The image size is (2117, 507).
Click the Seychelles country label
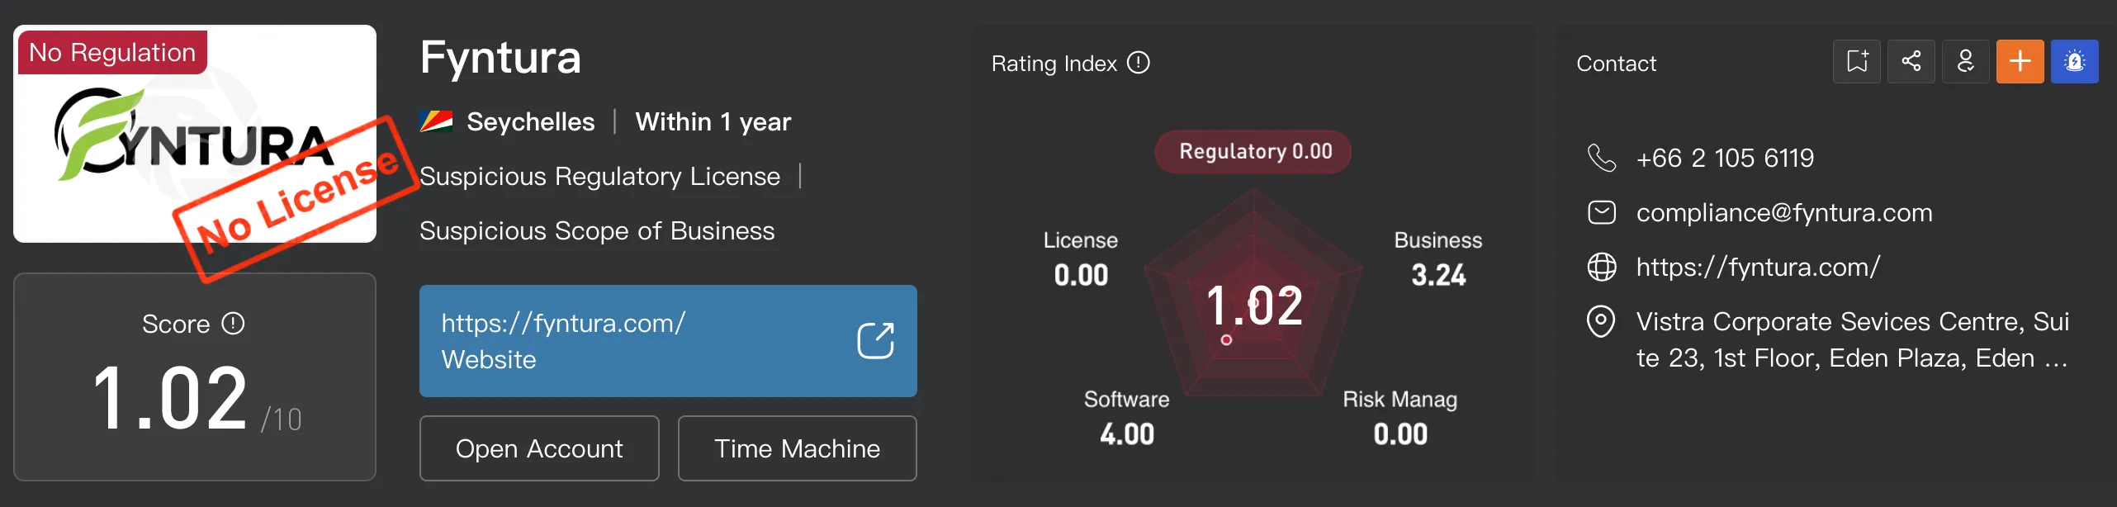point(531,121)
